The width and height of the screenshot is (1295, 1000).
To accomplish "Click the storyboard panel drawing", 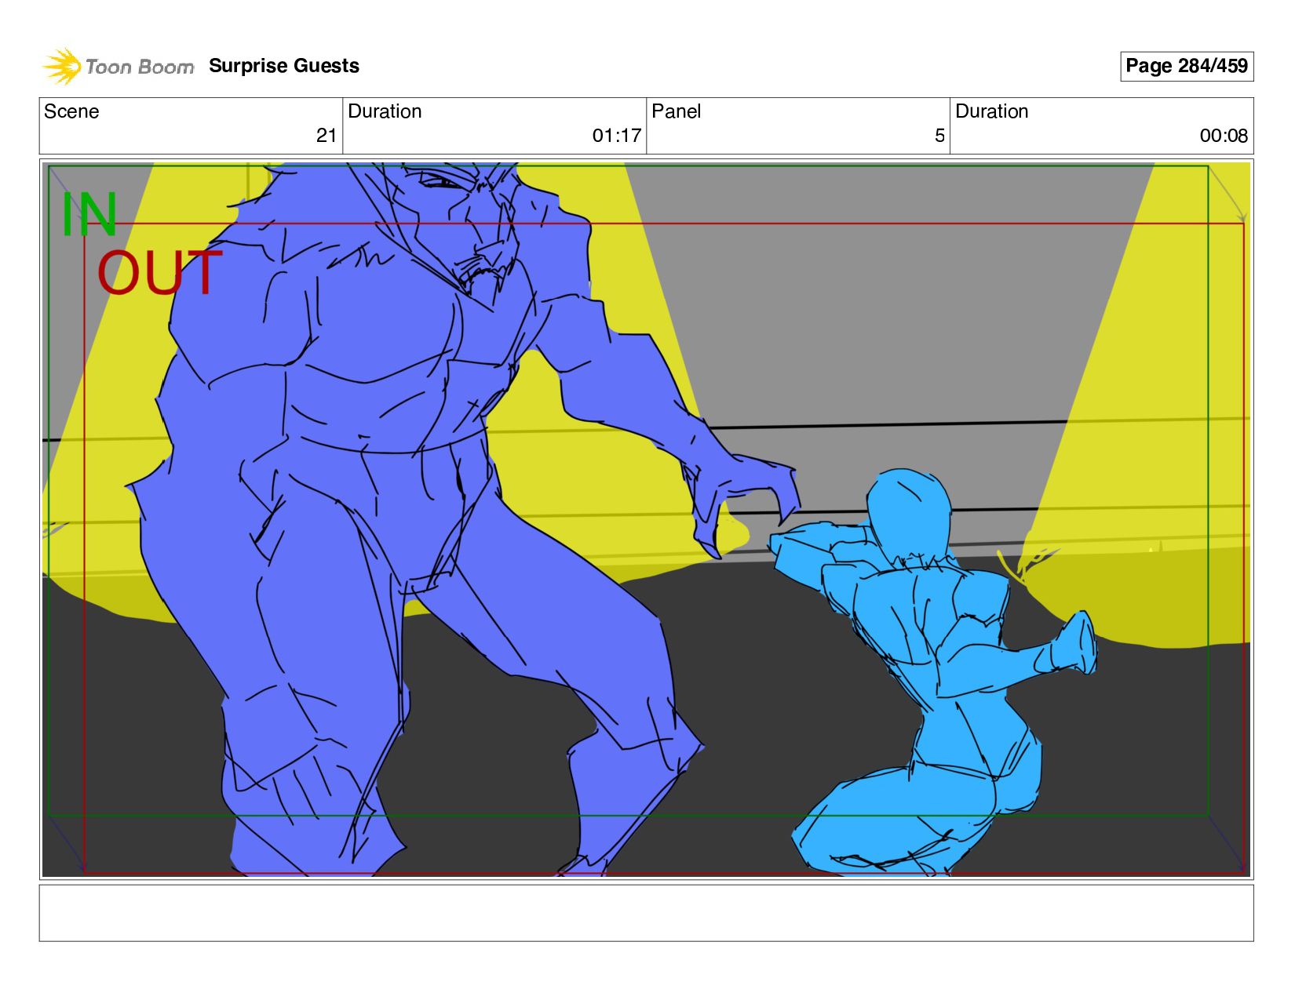I will pyautogui.click(x=646, y=518).
